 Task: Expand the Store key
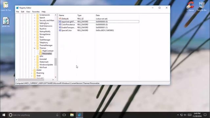click(x=34, y=37)
